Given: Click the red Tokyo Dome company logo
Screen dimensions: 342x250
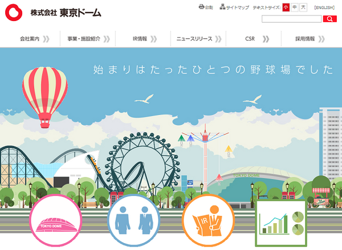Looking at the screenshot, I should (x=14, y=13).
